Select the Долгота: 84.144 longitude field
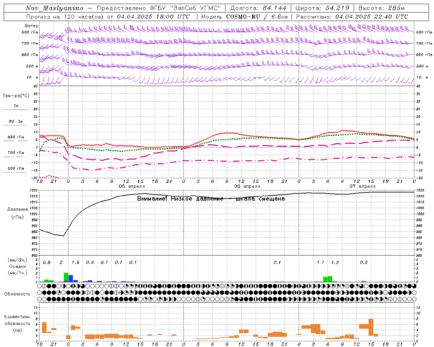This screenshot has width=434, height=347. [x=258, y=8]
